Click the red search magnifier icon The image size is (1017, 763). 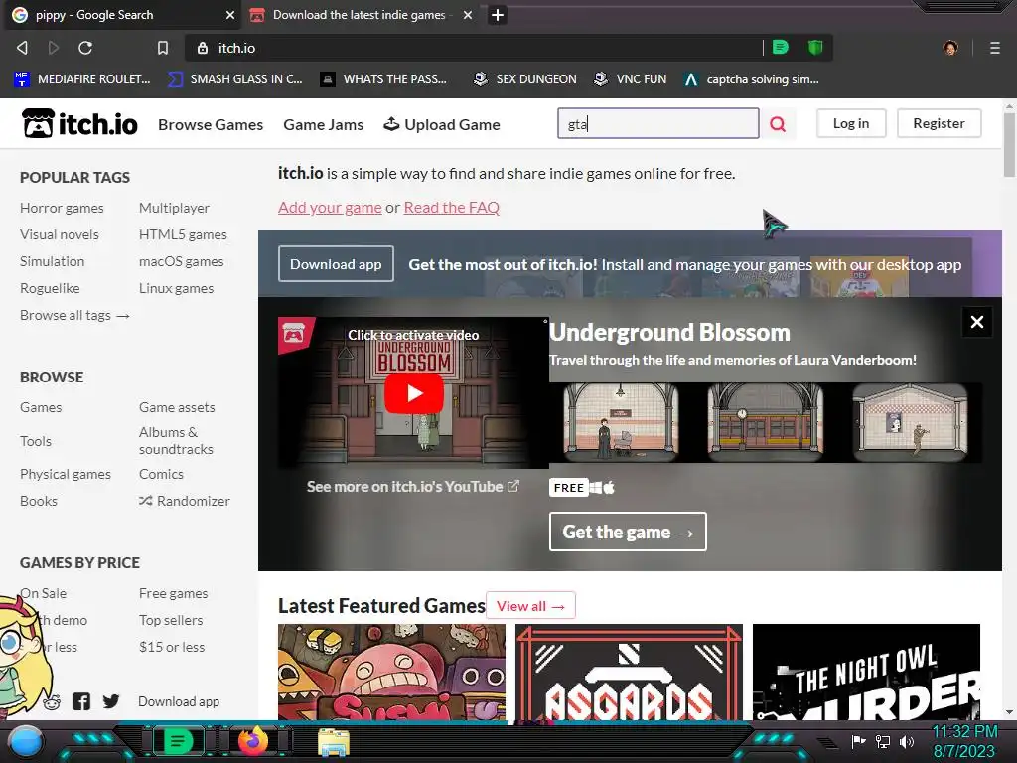(x=777, y=124)
